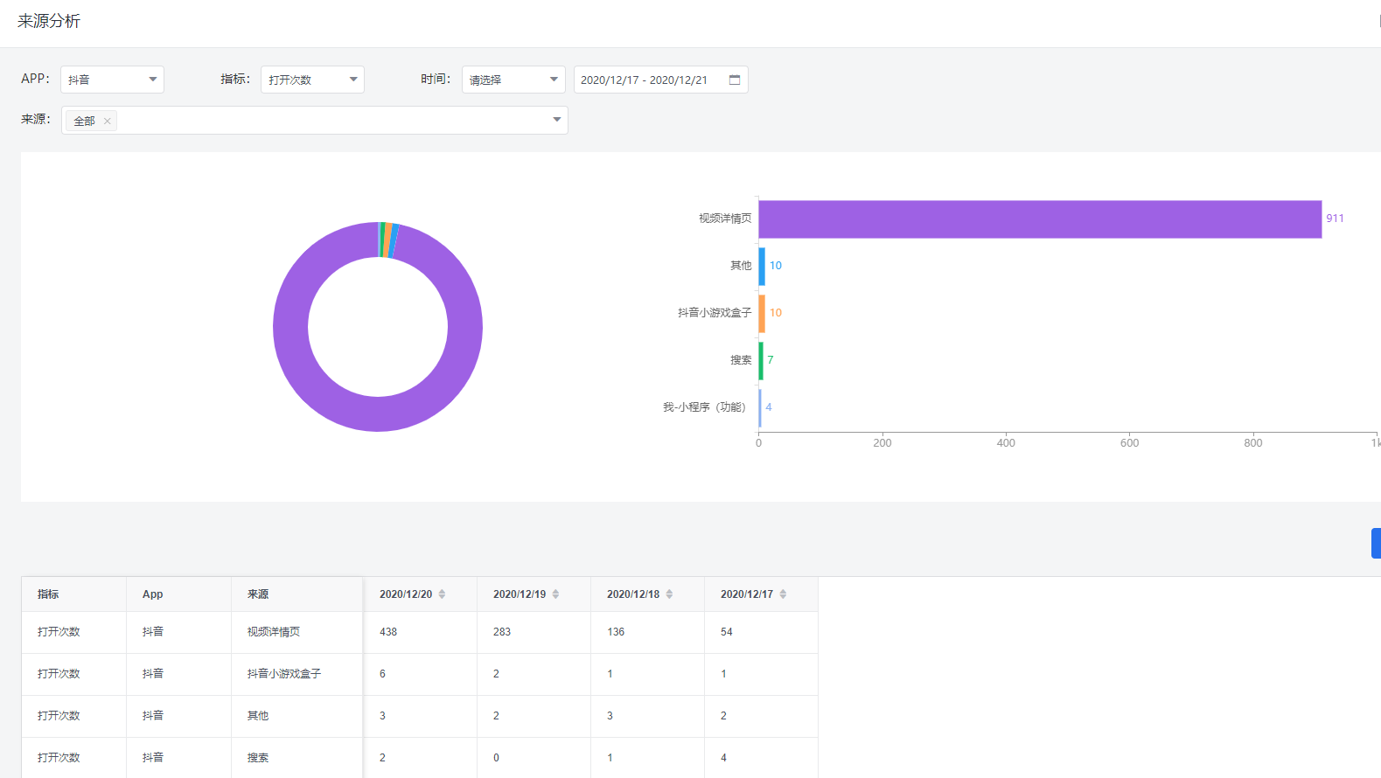
Task: Click the date range field 2020/12/17 - 2020/12/21
Action: (660, 80)
